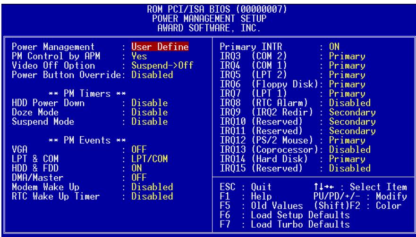The image size is (416, 237).
Task: Toggle the Primary INTR ON setting
Action: 334,47
